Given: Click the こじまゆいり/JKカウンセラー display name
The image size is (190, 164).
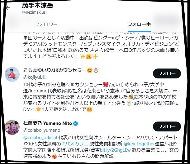Looking at the screenshot, I should [55, 70].
